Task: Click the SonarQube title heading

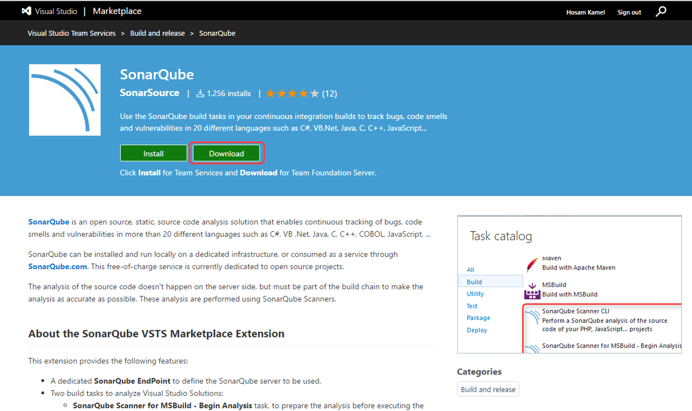Action: coord(157,74)
